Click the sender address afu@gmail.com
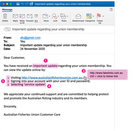135x131 pixels. click(30, 38)
